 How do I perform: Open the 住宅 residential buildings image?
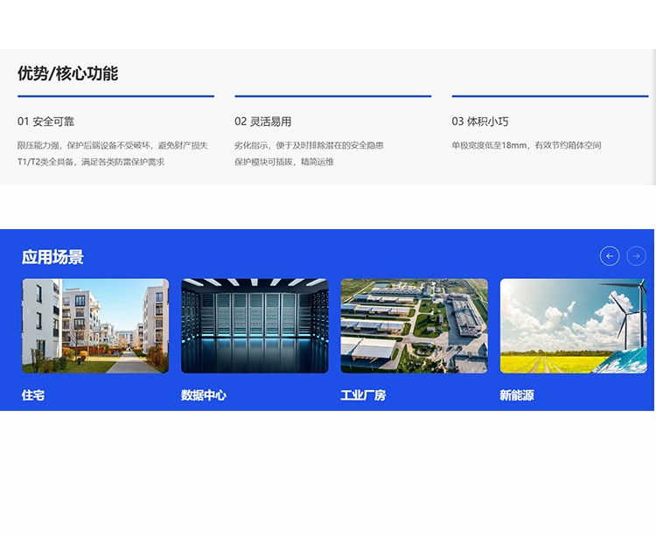click(95, 325)
